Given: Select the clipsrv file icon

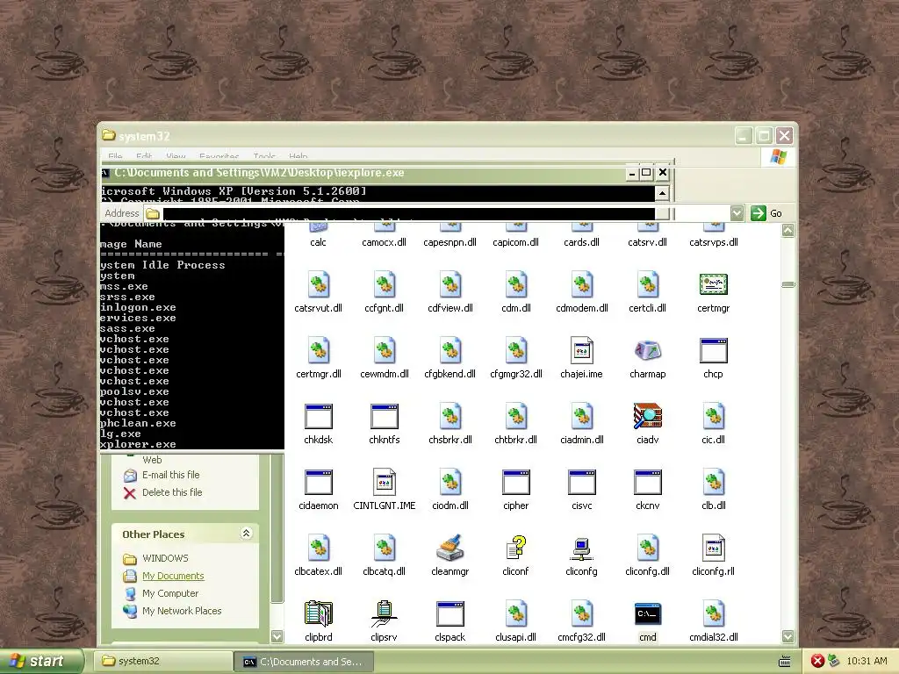Looking at the screenshot, I should point(385,614).
